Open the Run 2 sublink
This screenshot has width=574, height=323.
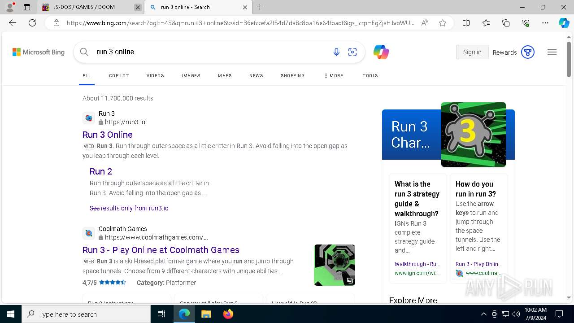101,171
